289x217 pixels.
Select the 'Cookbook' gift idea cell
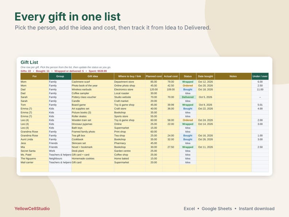tap(93, 139)
